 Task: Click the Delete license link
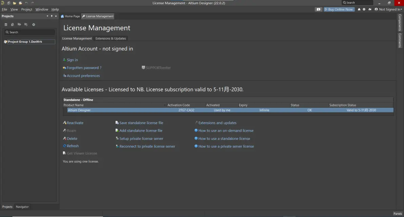[x=72, y=138]
